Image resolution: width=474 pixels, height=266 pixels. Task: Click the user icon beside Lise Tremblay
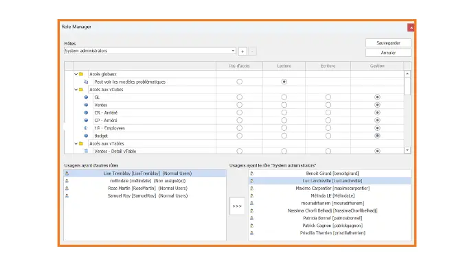(67, 173)
